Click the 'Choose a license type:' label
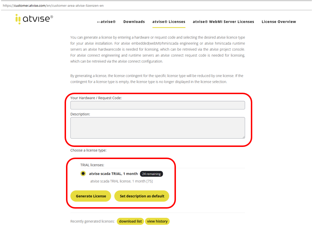This screenshot has height=230, width=314. 88,150
